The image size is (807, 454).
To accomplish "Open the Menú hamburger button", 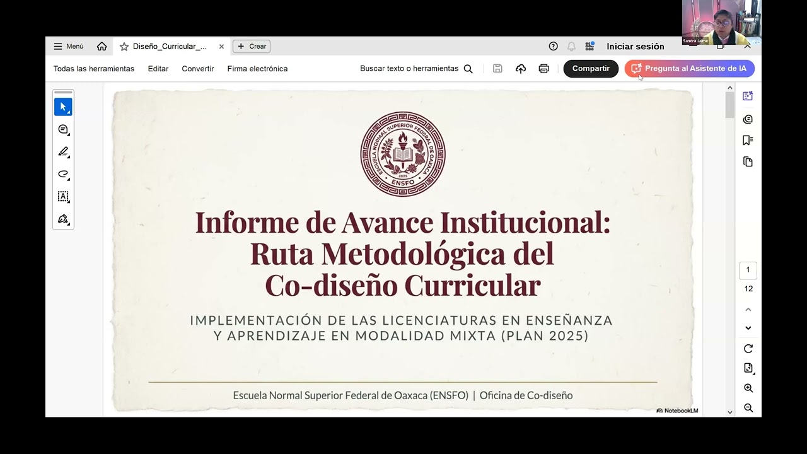I will point(68,46).
